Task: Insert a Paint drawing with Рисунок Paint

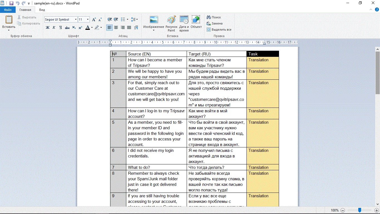Action: [x=171, y=20]
